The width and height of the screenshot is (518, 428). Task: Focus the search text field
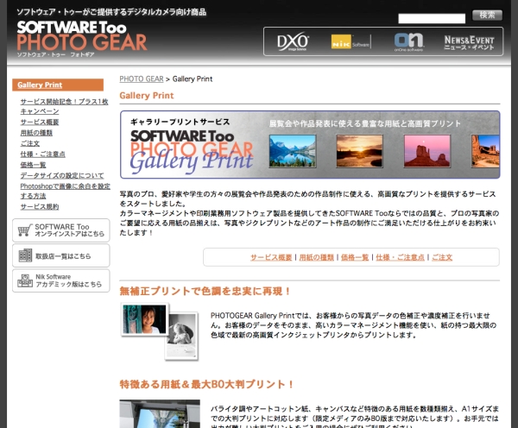point(431,17)
